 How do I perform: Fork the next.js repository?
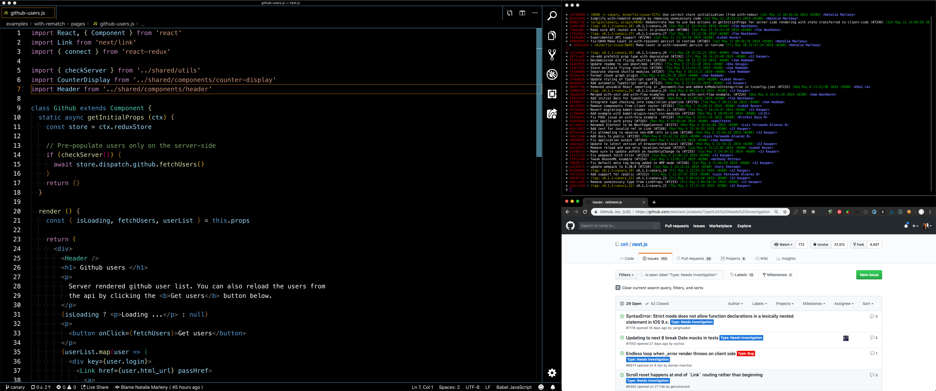pos(858,244)
